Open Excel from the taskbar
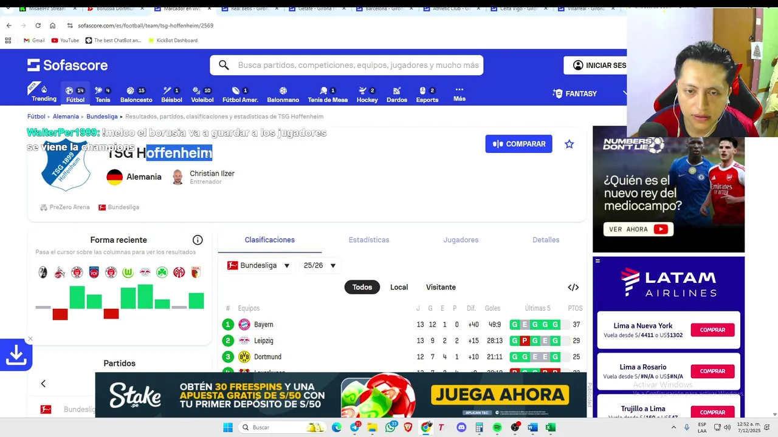The width and height of the screenshot is (778, 437). point(550,427)
